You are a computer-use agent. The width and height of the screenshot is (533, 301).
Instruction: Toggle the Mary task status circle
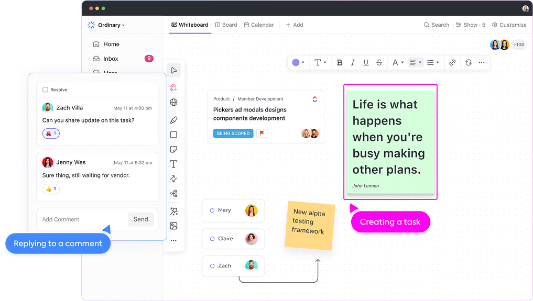(x=212, y=211)
